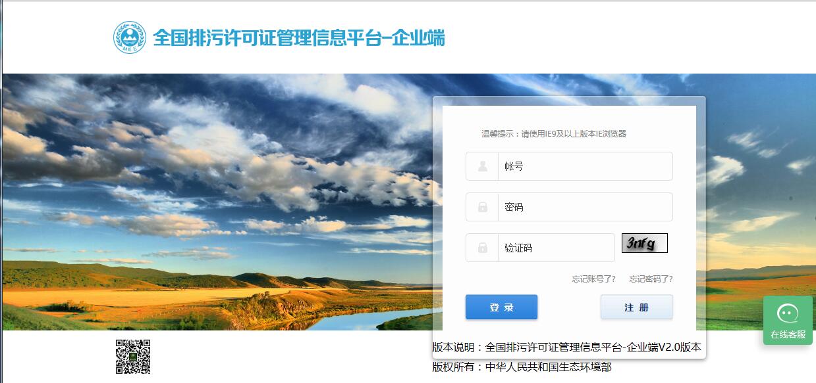Click the padlock icon beside 密码
This screenshot has width=816, height=383.
point(483,207)
